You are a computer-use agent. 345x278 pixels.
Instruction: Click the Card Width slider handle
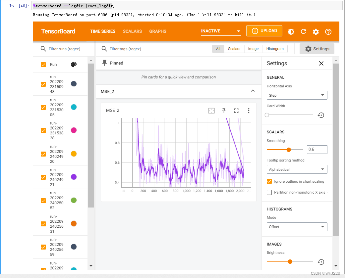click(x=267, y=115)
